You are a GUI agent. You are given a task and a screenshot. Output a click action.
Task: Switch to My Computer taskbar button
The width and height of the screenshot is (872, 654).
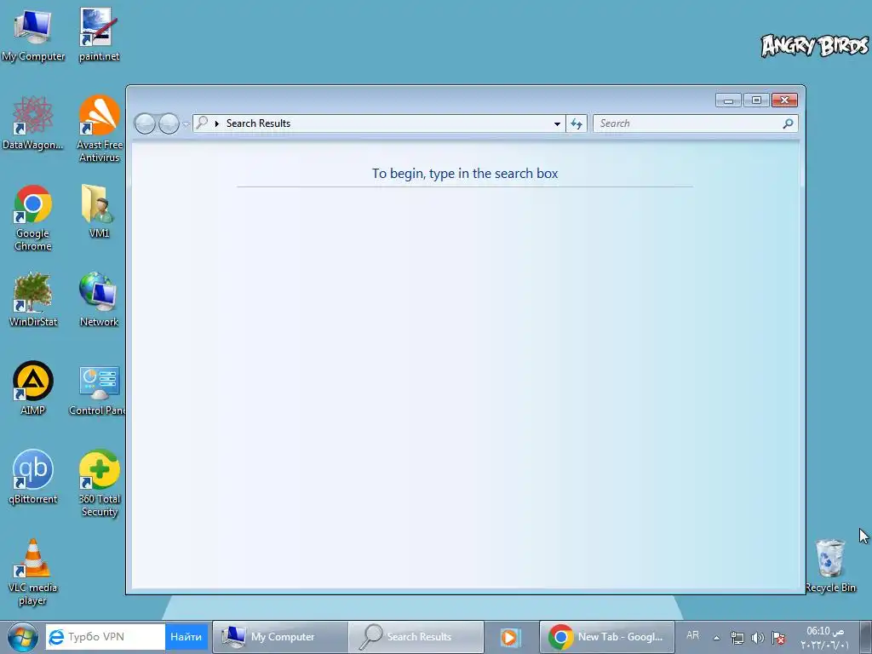[x=279, y=637]
